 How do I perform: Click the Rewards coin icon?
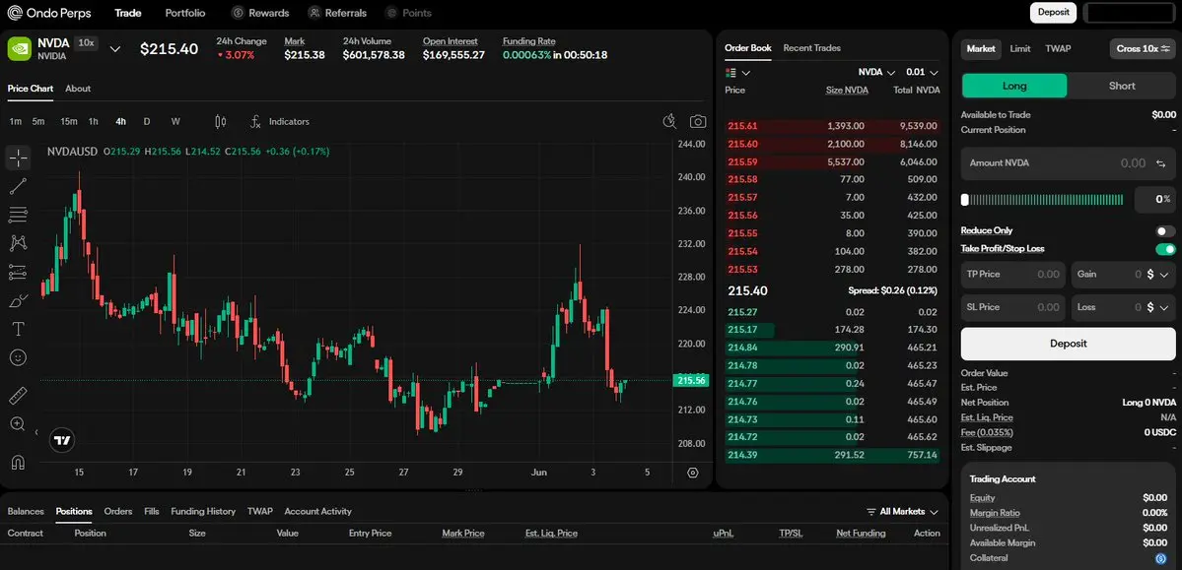[x=238, y=13]
